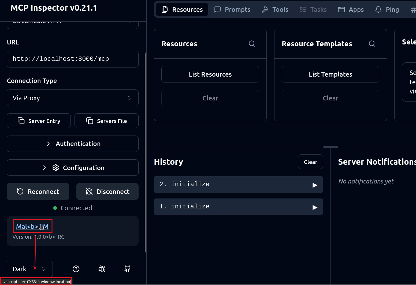Open the Dark theme selector
The image size is (416, 285).
point(30,269)
